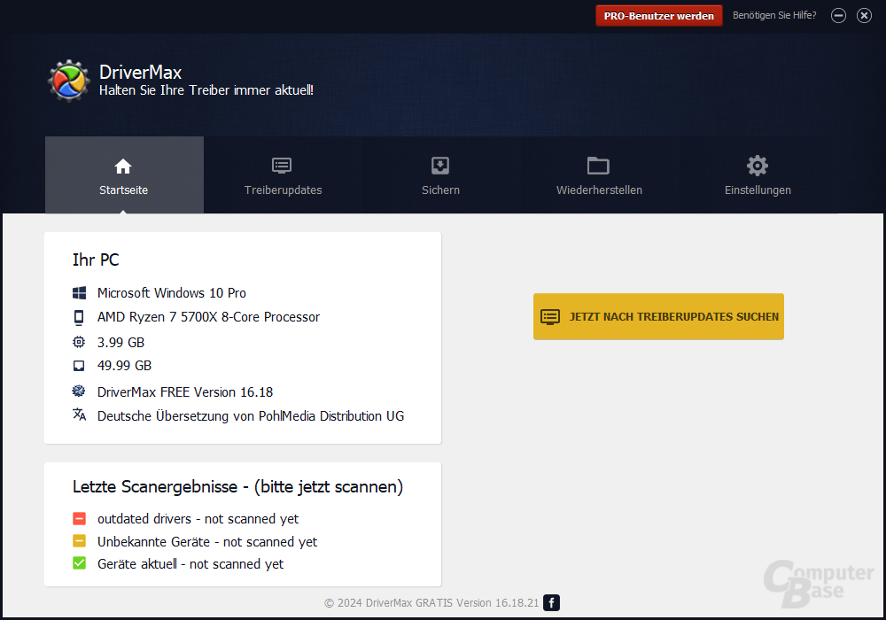Select the list icon above Treiberupdates
The height and width of the screenshot is (620, 886).
tap(282, 165)
